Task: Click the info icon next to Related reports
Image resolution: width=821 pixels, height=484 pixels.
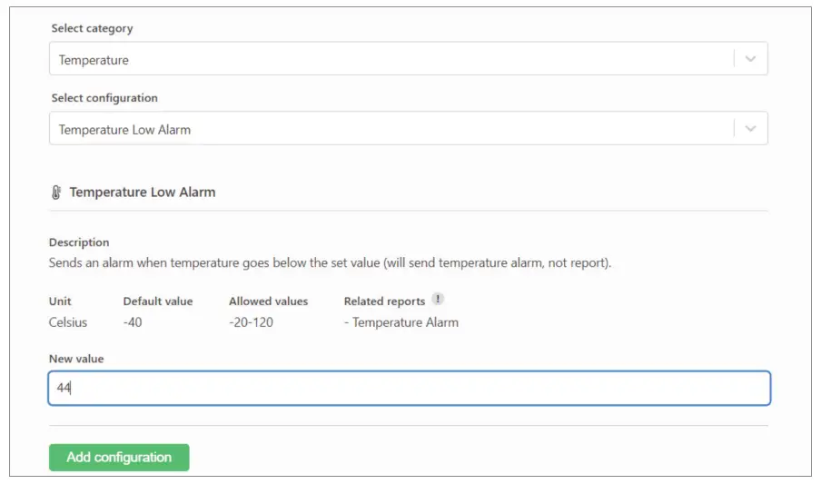Action: [438, 300]
